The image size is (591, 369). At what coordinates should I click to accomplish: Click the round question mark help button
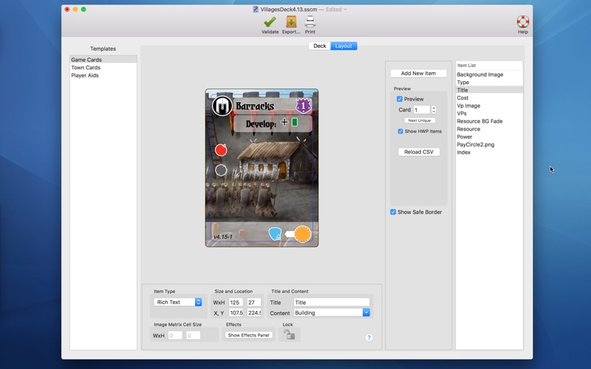tap(369, 337)
